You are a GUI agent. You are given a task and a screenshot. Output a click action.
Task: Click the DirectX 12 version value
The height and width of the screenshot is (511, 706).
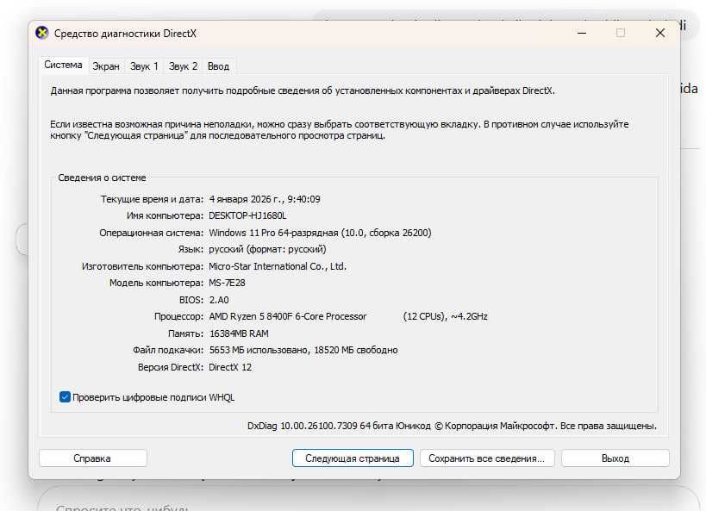[230, 367]
